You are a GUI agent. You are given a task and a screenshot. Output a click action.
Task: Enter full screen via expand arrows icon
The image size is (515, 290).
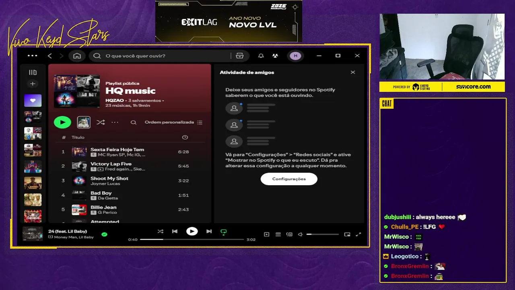click(358, 234)
